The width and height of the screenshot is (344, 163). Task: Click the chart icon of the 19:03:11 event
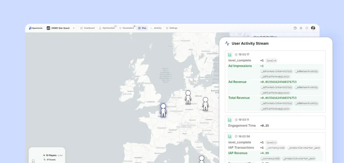click(x=230, y=120)
